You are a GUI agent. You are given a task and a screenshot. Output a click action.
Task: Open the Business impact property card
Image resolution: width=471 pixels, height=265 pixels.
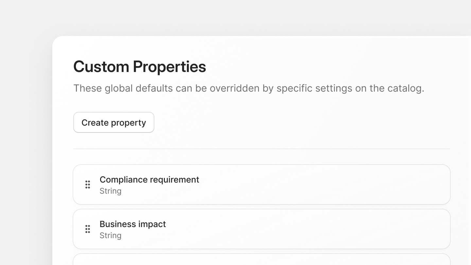[x=262, y=229]
